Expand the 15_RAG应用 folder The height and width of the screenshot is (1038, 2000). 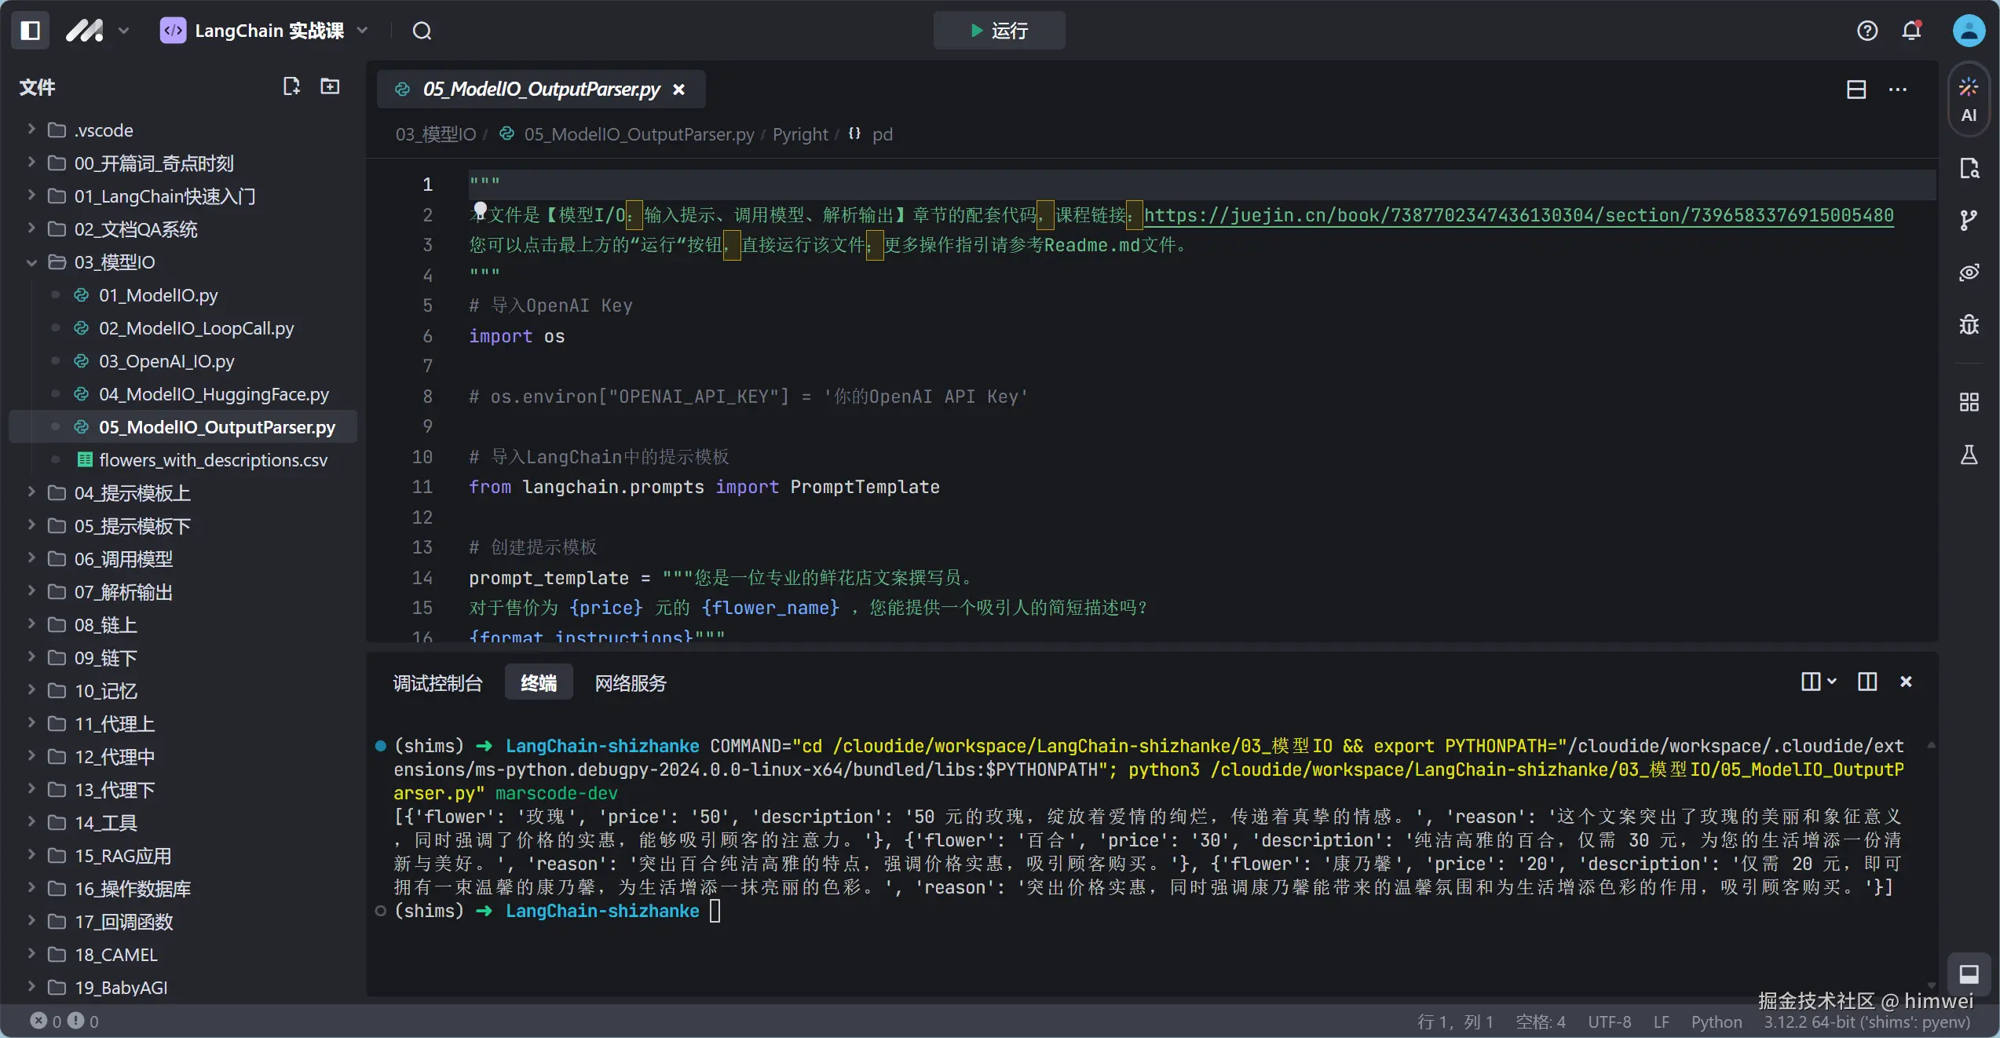31,856
